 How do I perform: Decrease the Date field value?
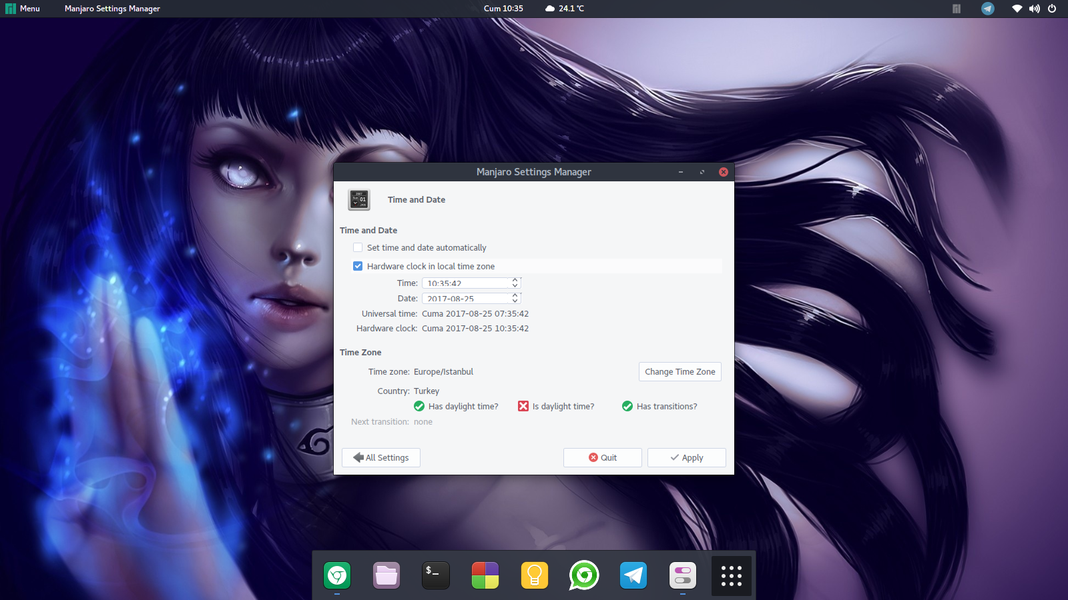[515, 301]
